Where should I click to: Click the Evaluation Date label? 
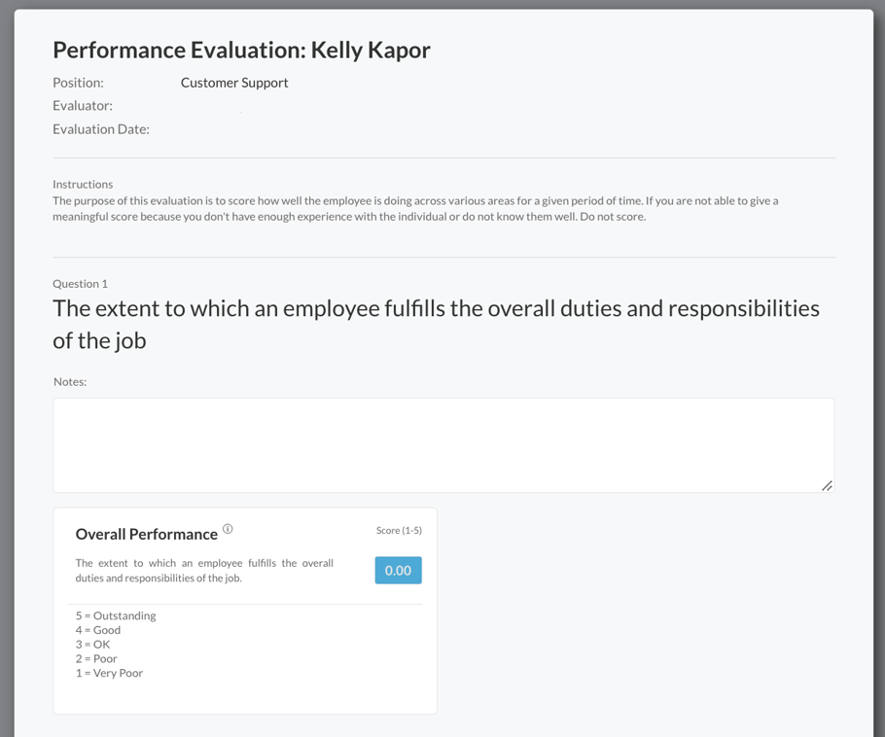click(x=101, y=129)
